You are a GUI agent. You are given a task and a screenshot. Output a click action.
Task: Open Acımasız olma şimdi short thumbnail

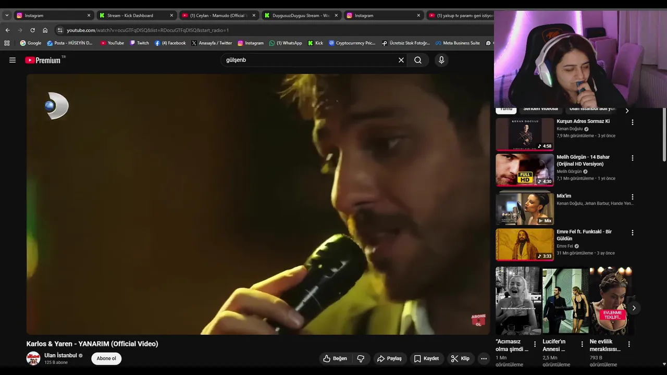click(518, 300)
